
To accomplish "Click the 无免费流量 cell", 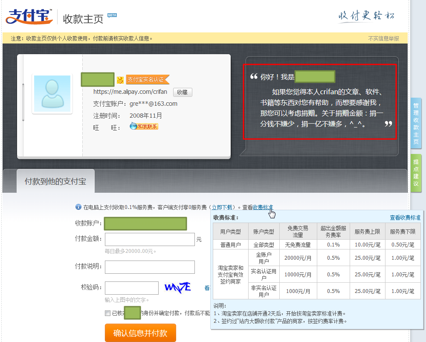I will click(x=298, y=245).
